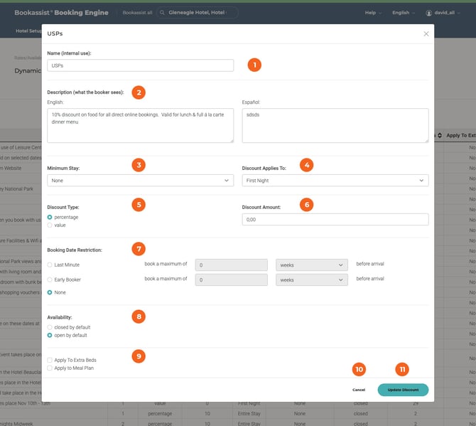This screenshot has width=476, height=426.
Task: Tick the Apply to Meal Plan checkbox
Action: pos(50,368)
